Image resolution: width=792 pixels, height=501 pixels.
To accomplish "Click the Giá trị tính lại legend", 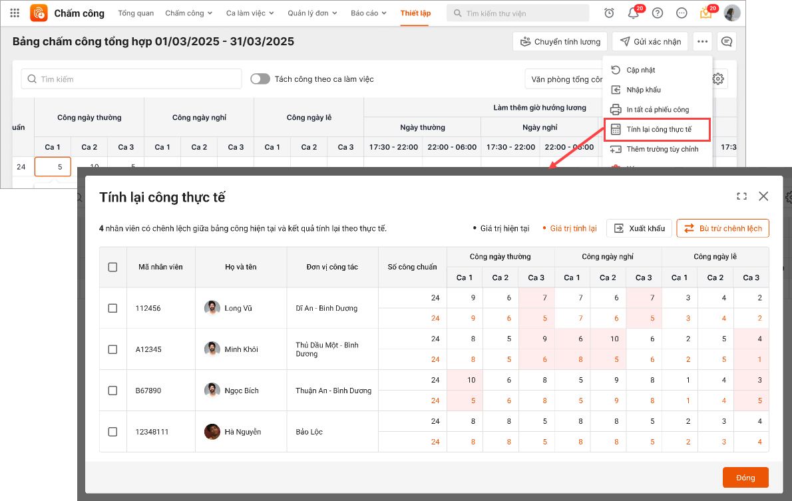I will [x=570, y=228].
